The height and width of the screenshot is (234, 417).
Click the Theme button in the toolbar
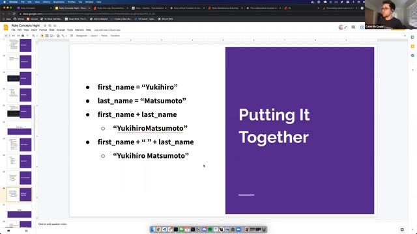tap(104, 36)
